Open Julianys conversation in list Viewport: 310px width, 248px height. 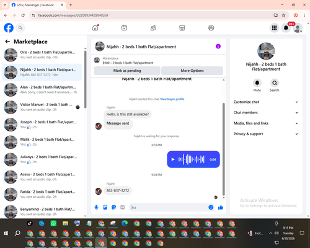(42, 159)
